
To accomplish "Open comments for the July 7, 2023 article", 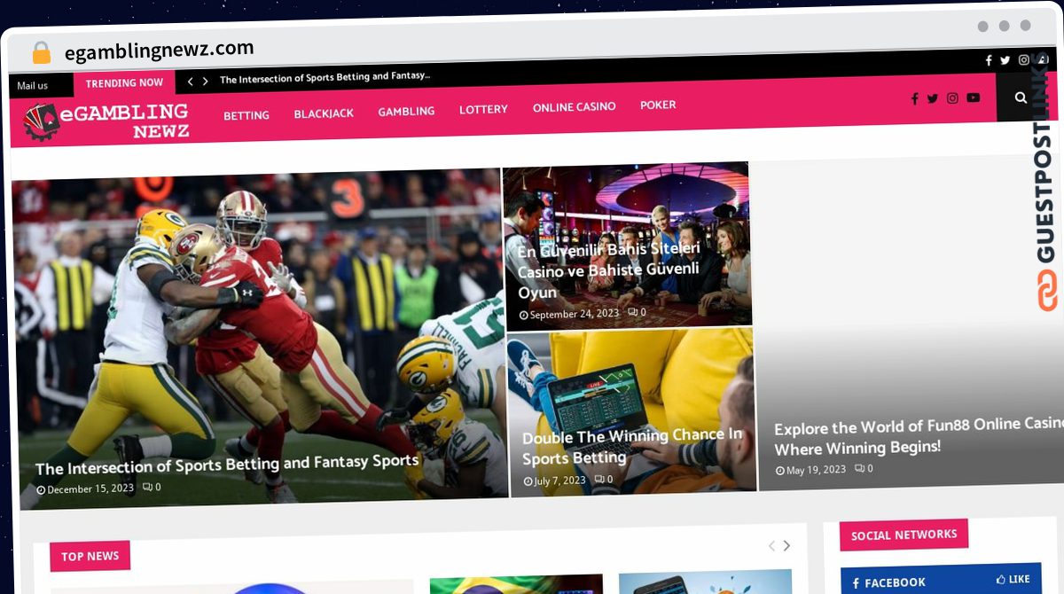I will coord(603,480).
